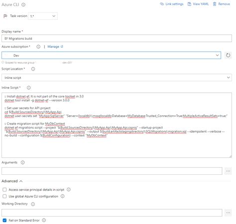The image size is (236, 224).
Task: Show info for Access service principal details
Action: pos(69,190)
